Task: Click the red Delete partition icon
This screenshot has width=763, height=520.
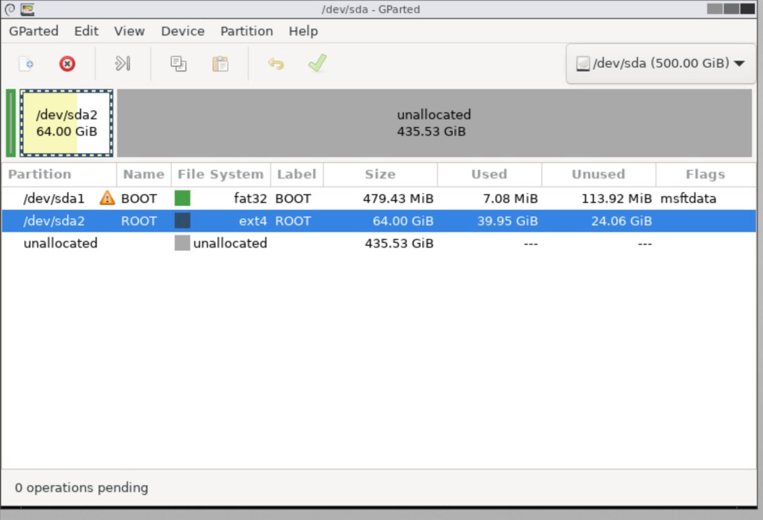Action: [67, 64]
